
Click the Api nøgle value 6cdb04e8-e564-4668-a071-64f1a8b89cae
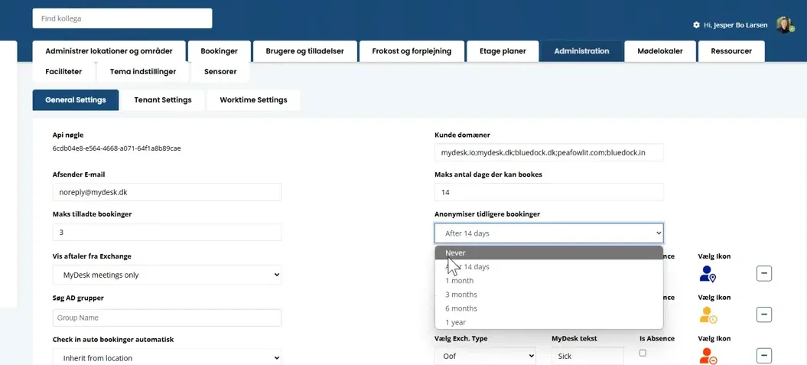tap(116, 148)
